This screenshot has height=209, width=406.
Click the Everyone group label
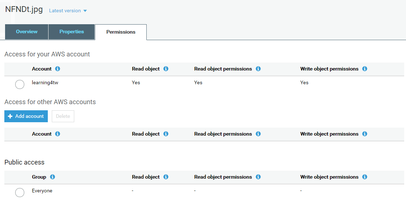coord(42,191)
